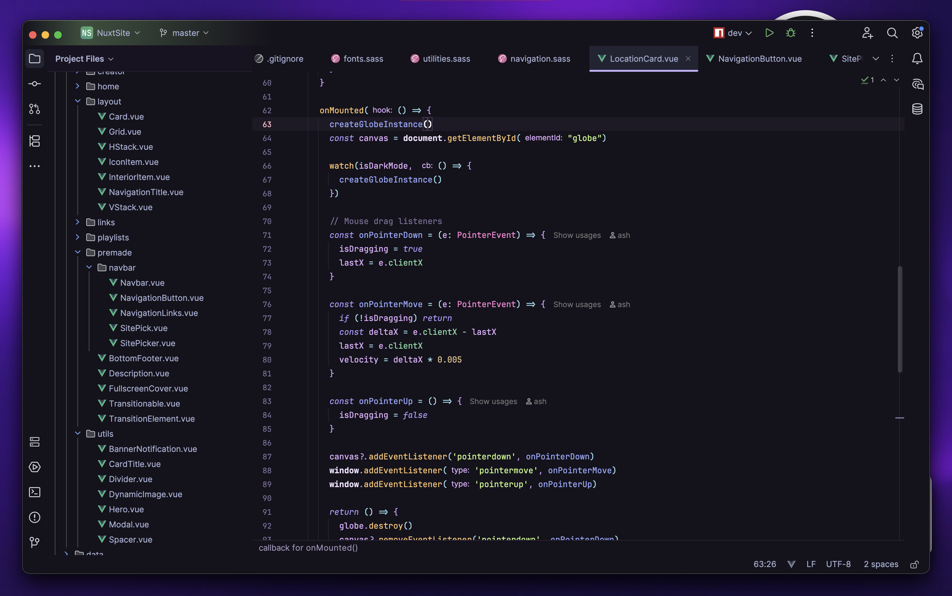Toggle file read-only lock in status bar
Screen dimensions: 952x596
[915, 565]
